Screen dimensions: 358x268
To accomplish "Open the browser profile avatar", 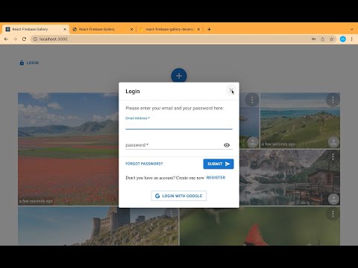I will (x=343, y=39).
